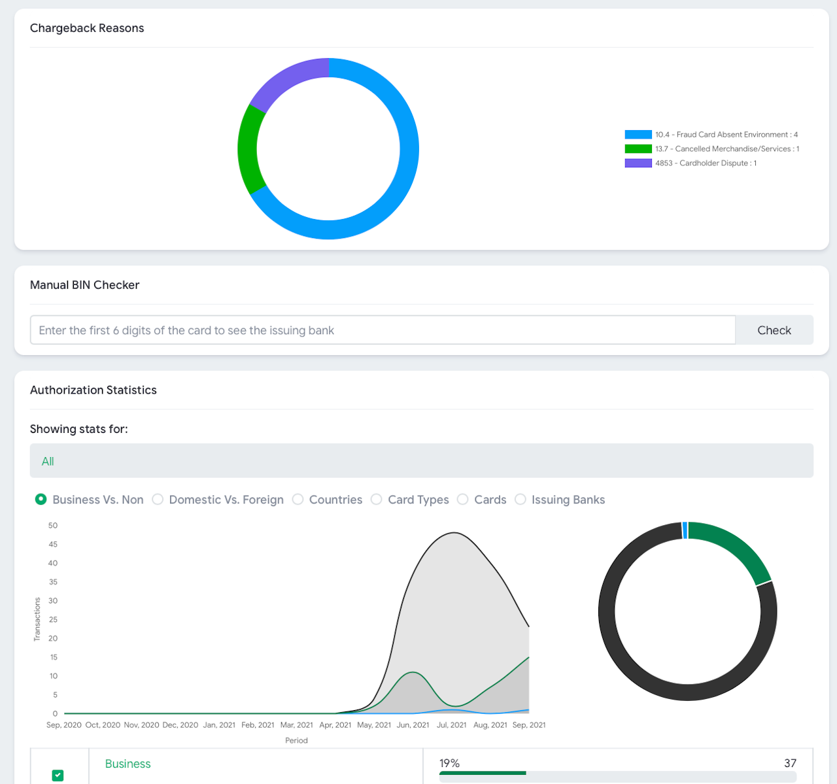The height and width of the screenshot is (784, 837).
Task: Click the Business 19% progress bar
Action: point(483,774)
